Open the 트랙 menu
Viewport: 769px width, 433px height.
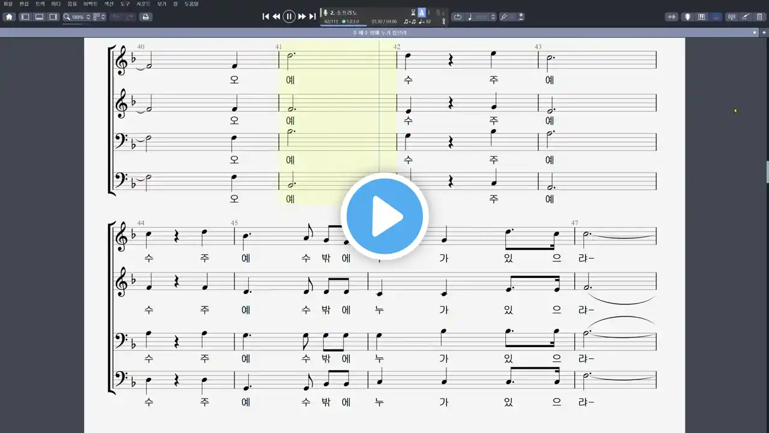pos(40,4)
